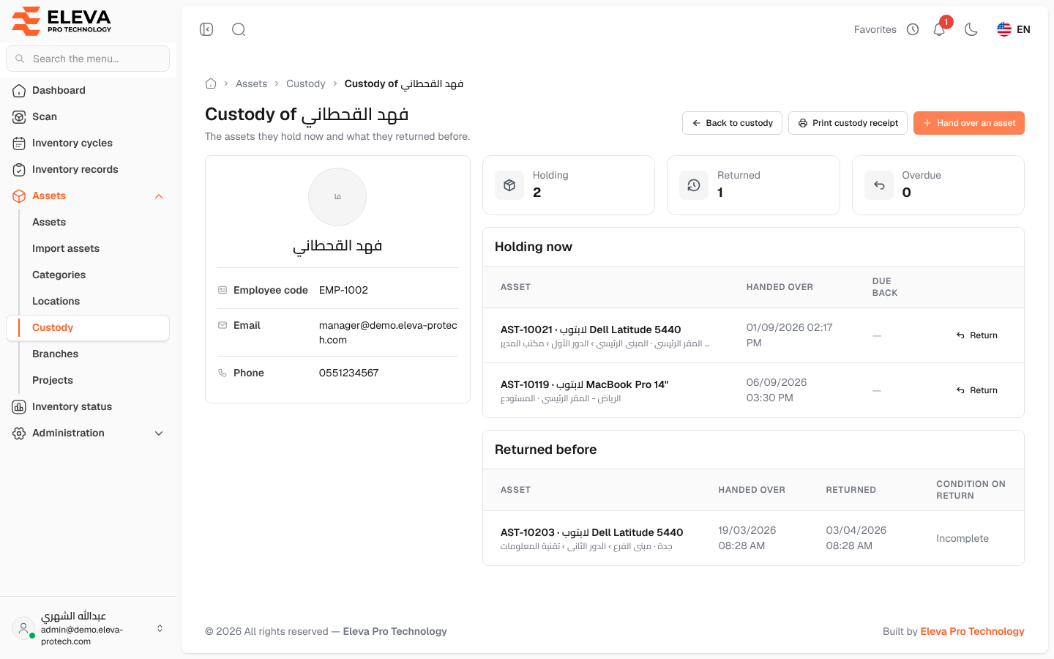
Task: Collapse the Assets menu chevron
Action: [159, 196]
